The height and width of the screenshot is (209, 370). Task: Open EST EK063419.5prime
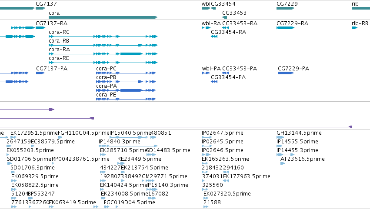(72, 203)
